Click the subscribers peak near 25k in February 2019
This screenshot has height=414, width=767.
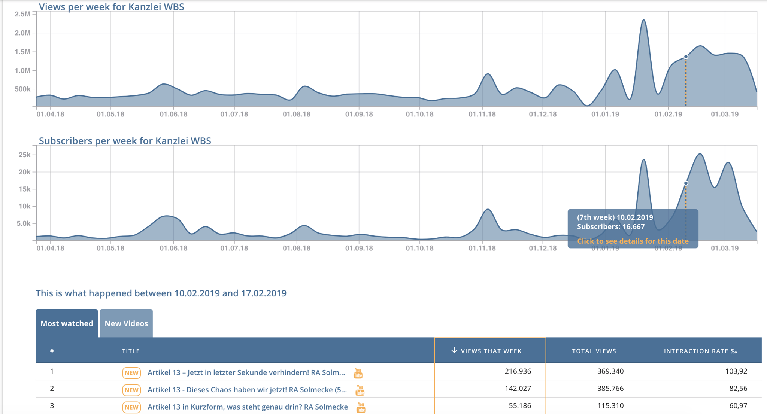[x=700, y=154]
